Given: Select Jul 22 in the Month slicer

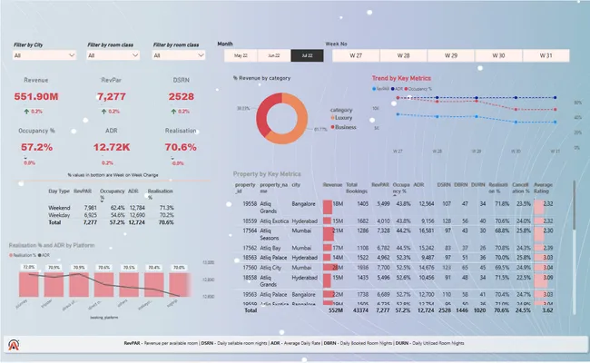Looking at the screenshot, I should [x=307, y=55].
